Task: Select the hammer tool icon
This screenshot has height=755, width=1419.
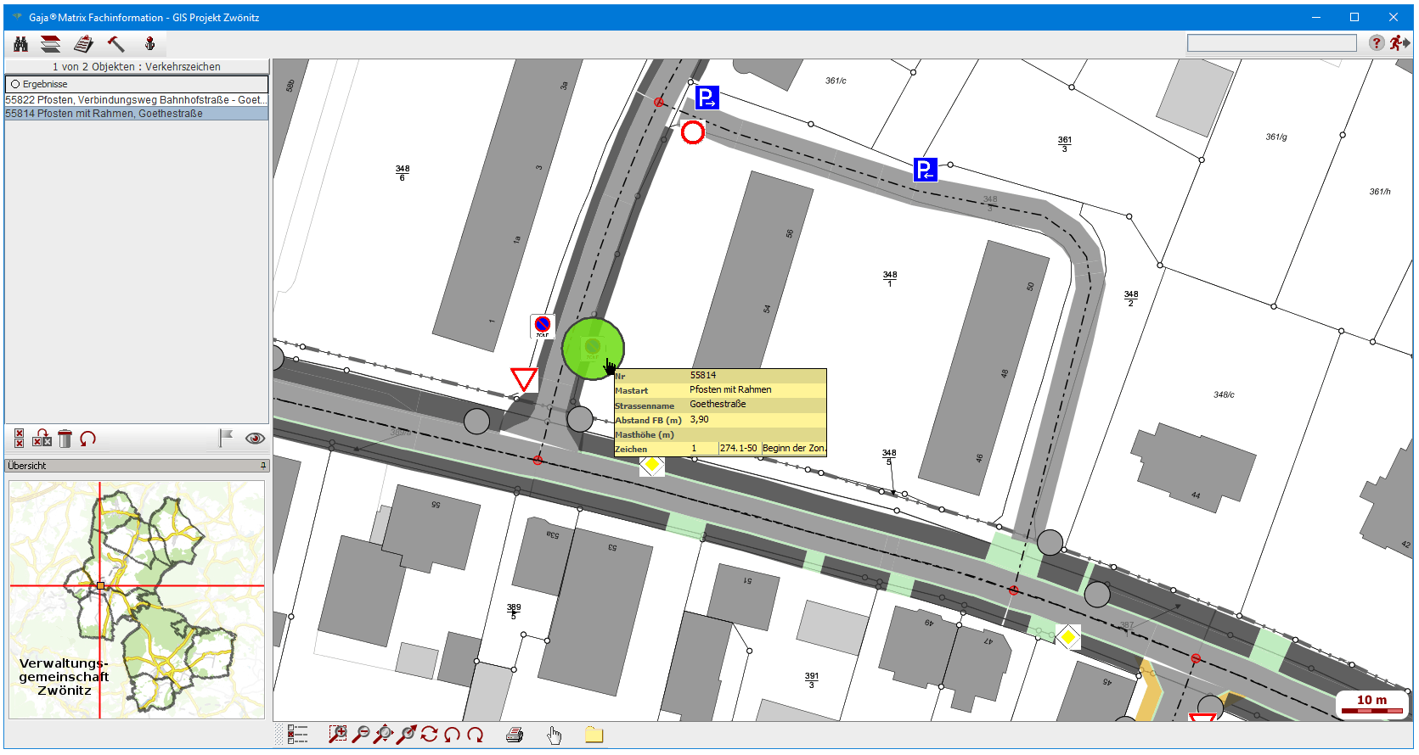Action: [115, 44]
